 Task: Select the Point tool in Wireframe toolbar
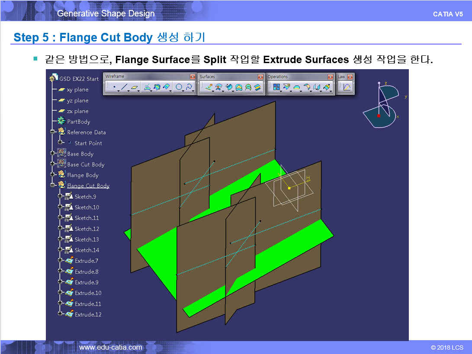[x=114, y=87]
